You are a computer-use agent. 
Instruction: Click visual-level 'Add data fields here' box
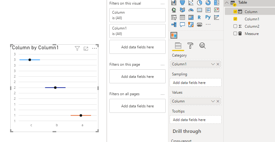(137, 47)
